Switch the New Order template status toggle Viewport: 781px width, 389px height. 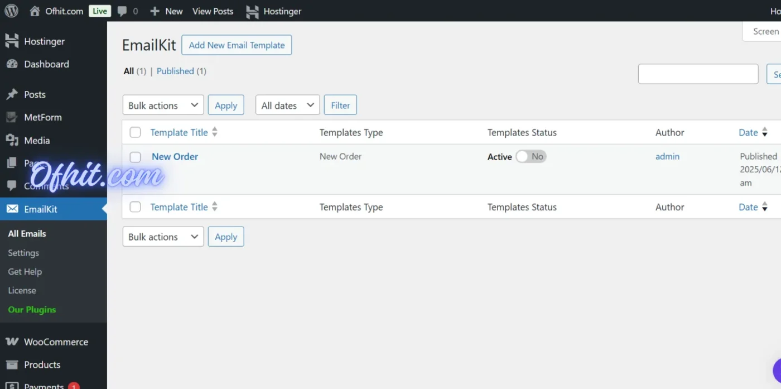(x=529, y=156)
